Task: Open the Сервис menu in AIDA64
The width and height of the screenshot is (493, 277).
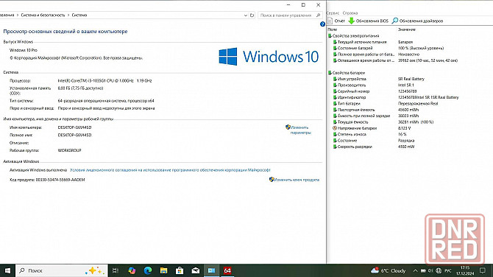Action: [x=333, y=13]
